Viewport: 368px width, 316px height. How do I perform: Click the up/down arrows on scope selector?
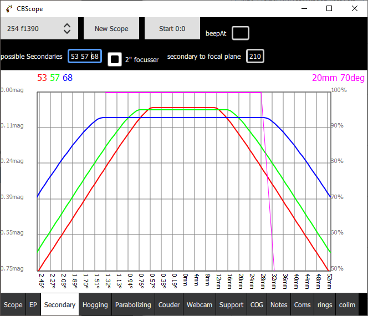point(67,29)
